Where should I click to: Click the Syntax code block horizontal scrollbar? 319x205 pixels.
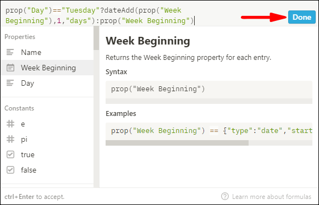tap(209, 101)
